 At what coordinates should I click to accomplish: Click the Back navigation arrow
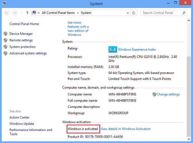click(7, 13)
